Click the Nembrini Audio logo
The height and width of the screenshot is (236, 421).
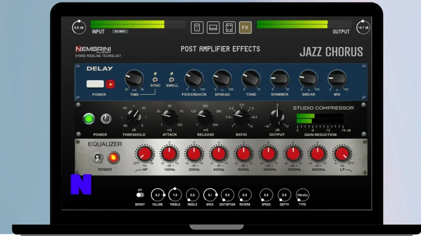tap(93, 49)
